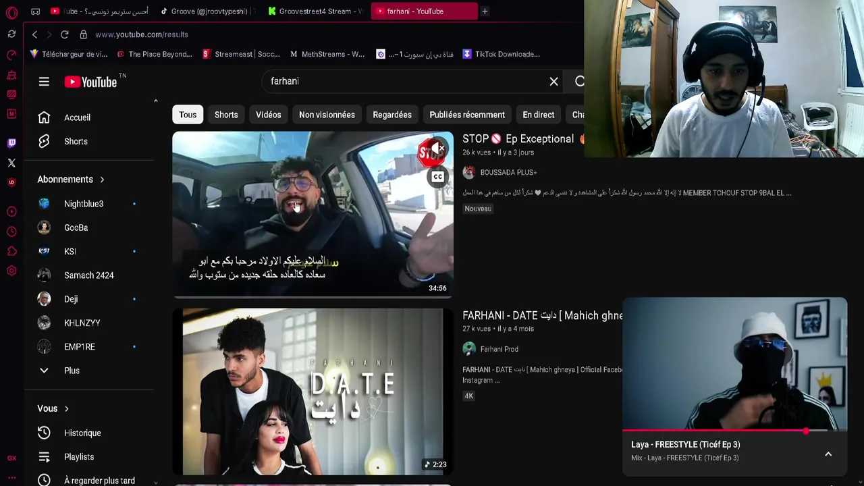Open EMP1RE subscription channel
Image resolution: width=864 pixels, height=486 pixels.
click(80, 347)
